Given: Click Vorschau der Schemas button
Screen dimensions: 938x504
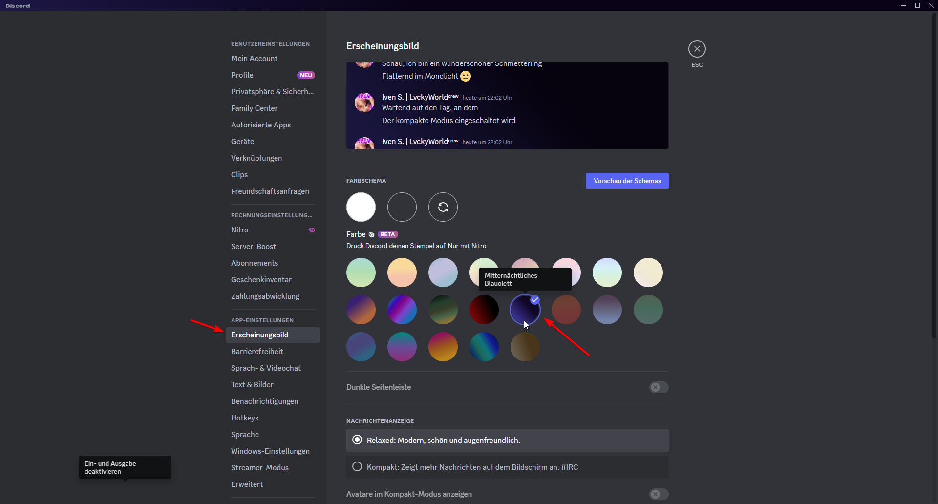Looking at the screenshot, I should (627, 181).
